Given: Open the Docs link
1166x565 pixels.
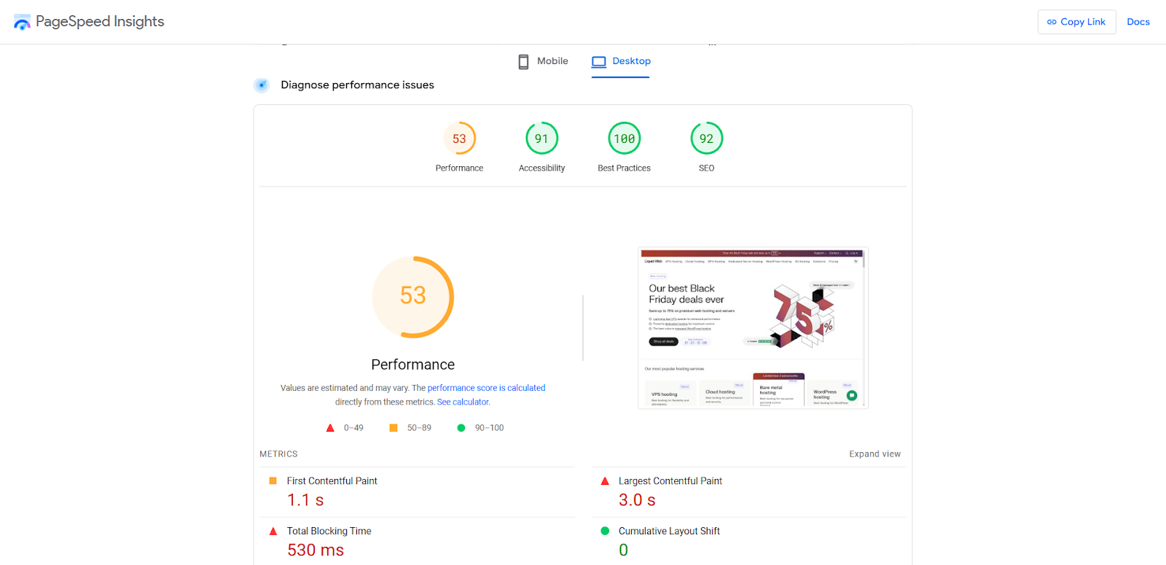Looking at the screenshot, I should pyautogui.click(x=1138, y=22).
